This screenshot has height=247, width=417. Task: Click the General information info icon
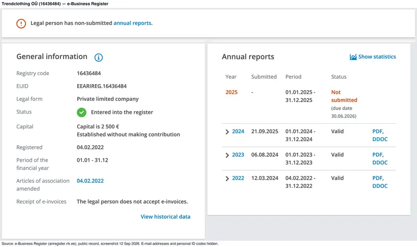[99, 57]
